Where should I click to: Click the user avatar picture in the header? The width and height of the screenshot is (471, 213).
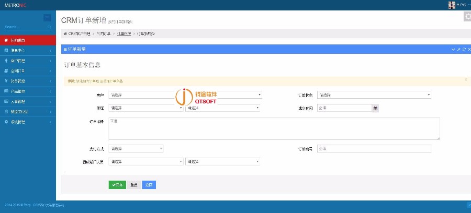tap(452, 5)
